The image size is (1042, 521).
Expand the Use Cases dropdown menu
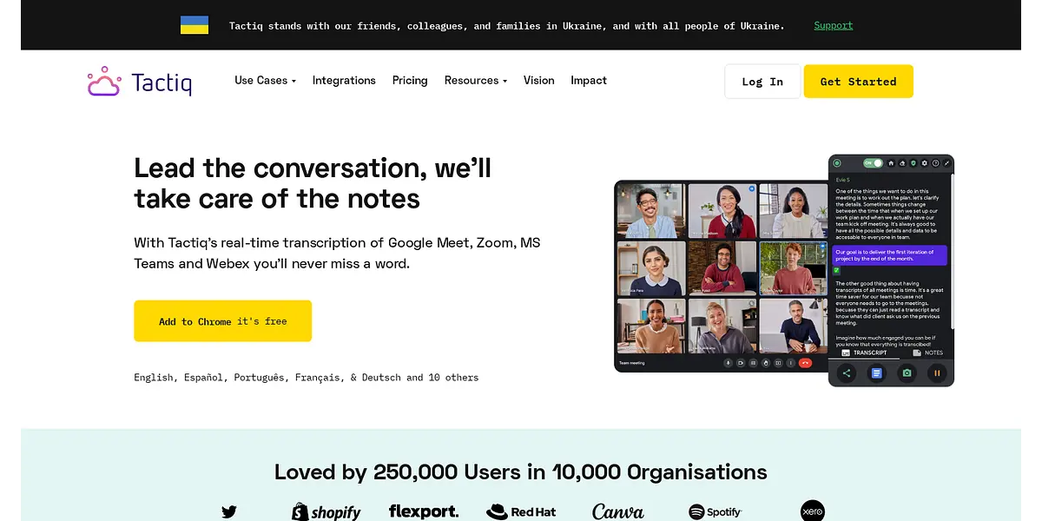[265, 81]
